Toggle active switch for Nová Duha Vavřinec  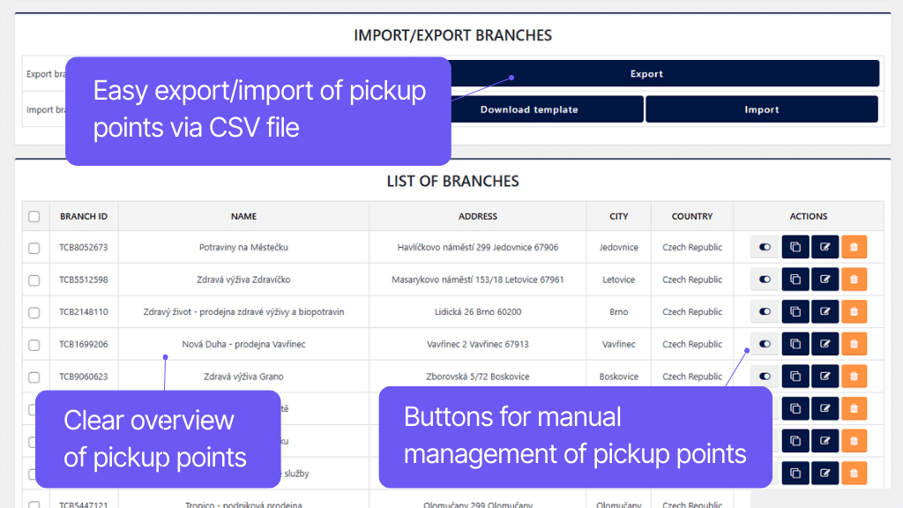[765, 344]
